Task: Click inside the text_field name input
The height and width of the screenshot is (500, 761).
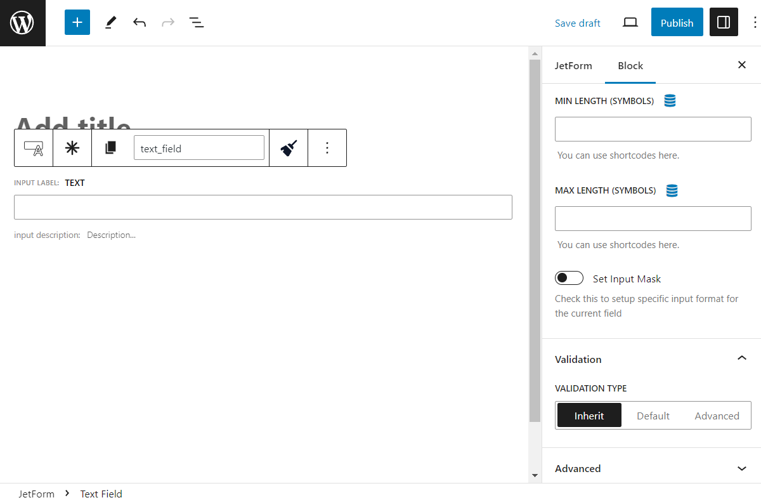Action: tap(198, 147)
